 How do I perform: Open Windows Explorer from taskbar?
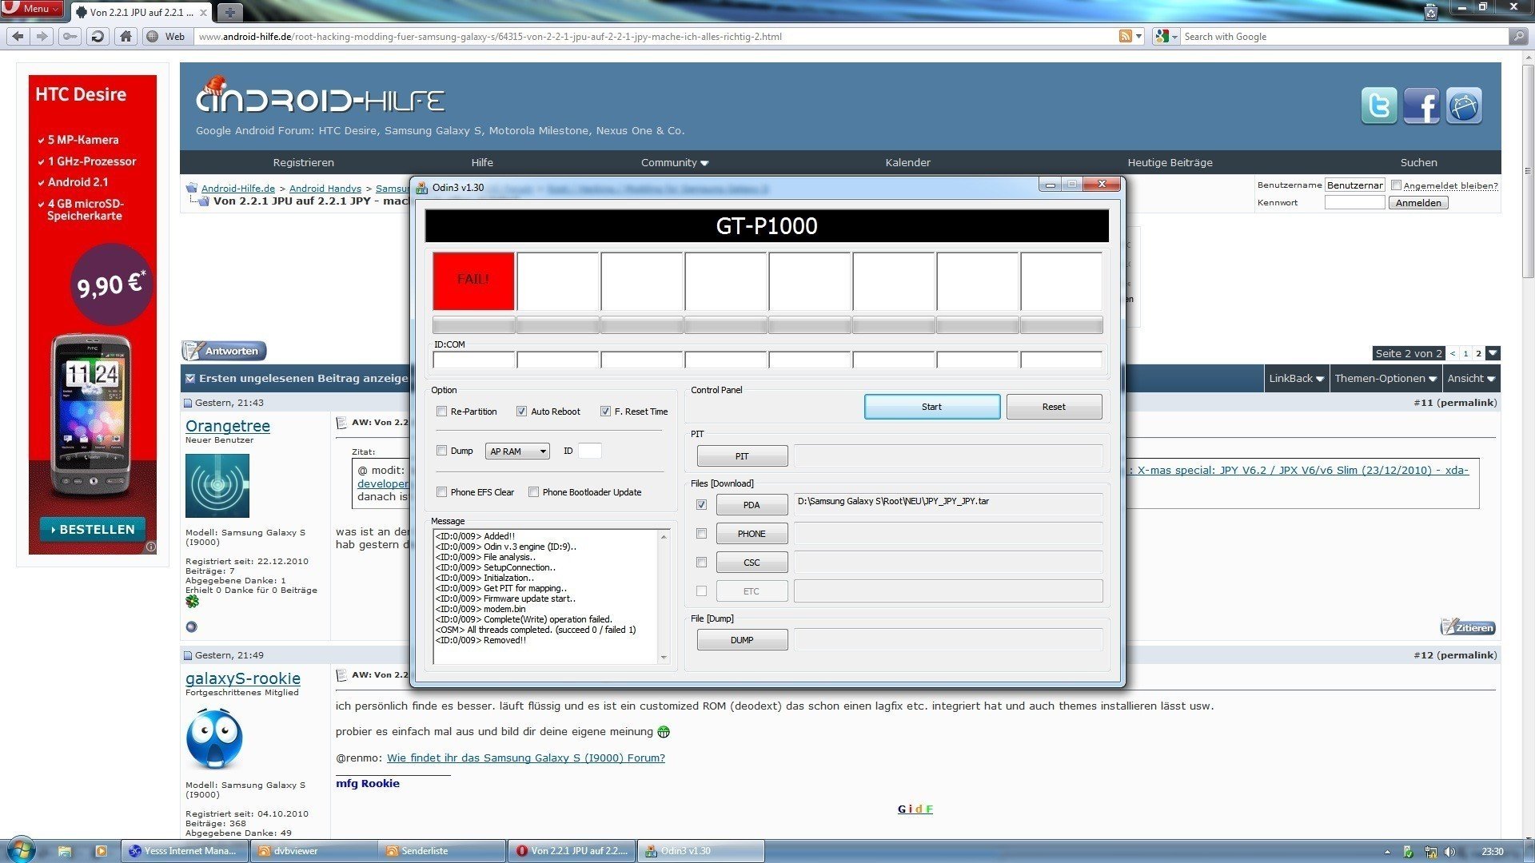(x=65, y=851)
